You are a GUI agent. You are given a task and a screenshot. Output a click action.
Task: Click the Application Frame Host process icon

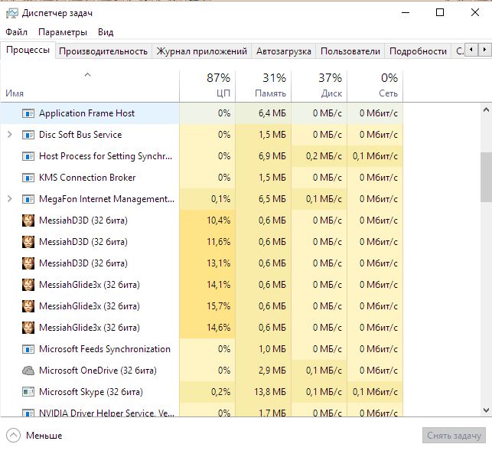click(28, 113)
